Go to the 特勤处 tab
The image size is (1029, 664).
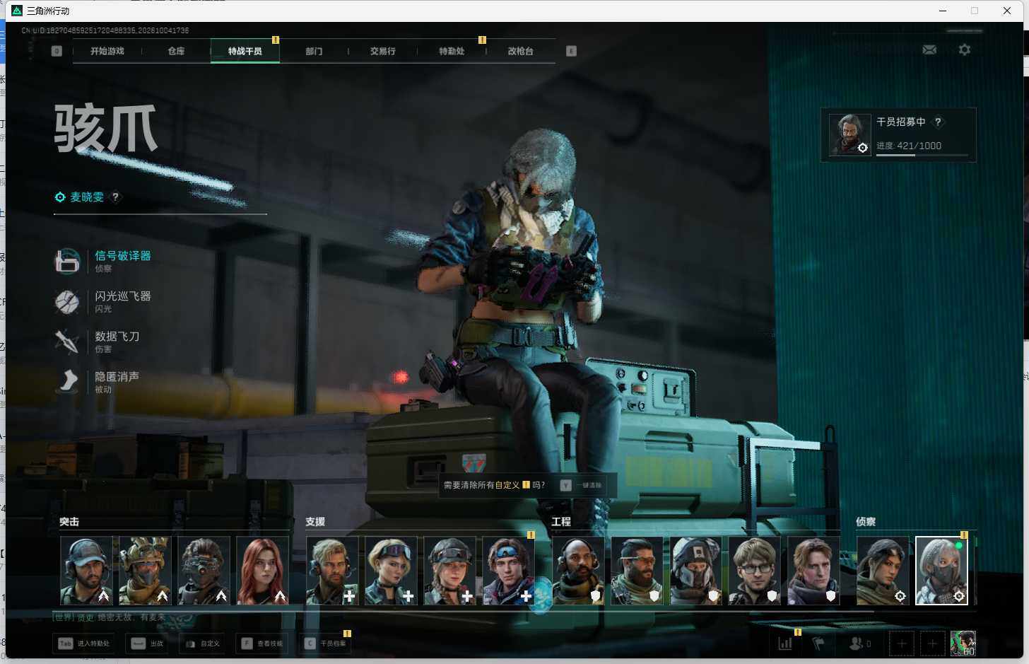pos(452,51)
